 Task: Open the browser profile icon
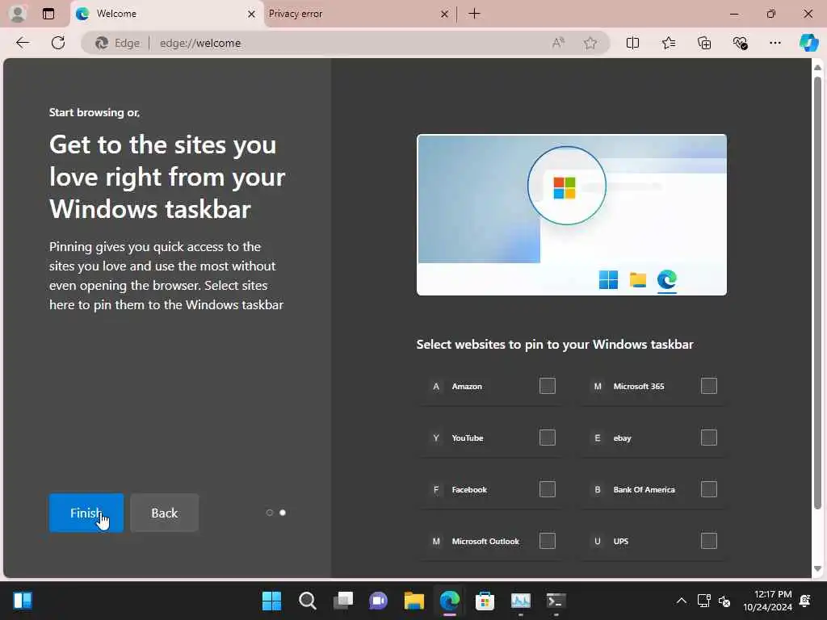pos(18,14)
